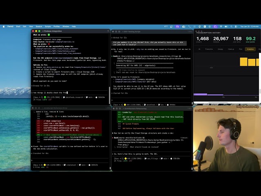The image size is (261, 196).
Task: Click the Architecture Refactoring window title
Action: pos(135,109)
